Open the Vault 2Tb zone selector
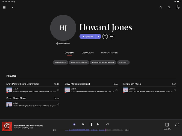The image size is (182, 136). [x=167, y=126]
